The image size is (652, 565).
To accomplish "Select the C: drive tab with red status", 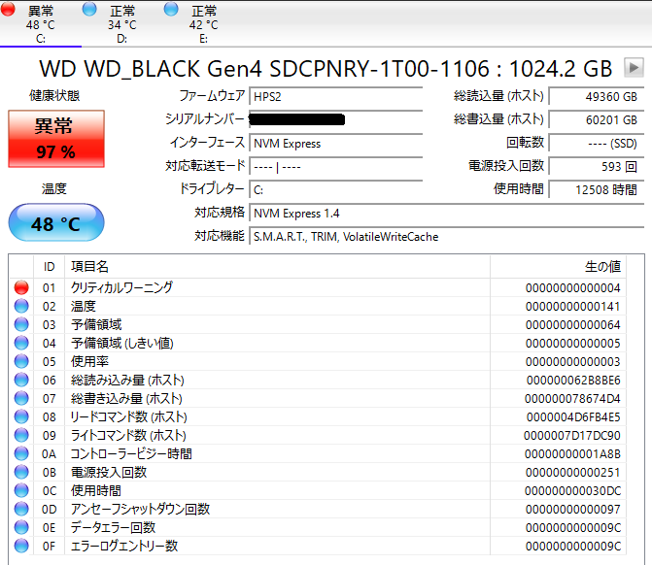I will (41, 23).
